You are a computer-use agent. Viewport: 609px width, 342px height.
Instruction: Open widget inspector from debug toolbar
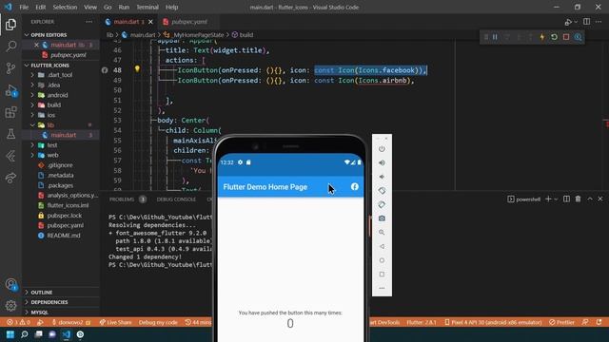(578, 37)
